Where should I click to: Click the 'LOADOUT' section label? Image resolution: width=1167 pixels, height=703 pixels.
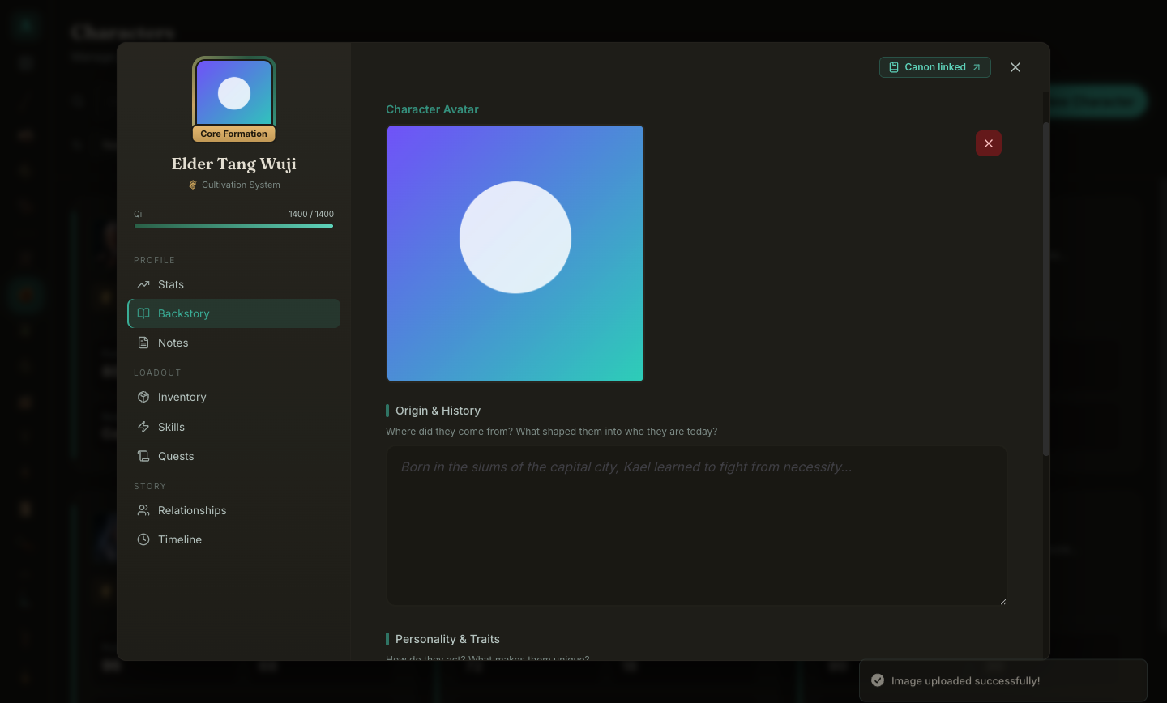157,373
